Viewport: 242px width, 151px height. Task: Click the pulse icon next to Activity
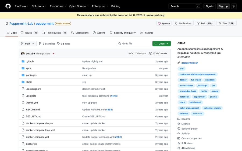tap(179, 134)
